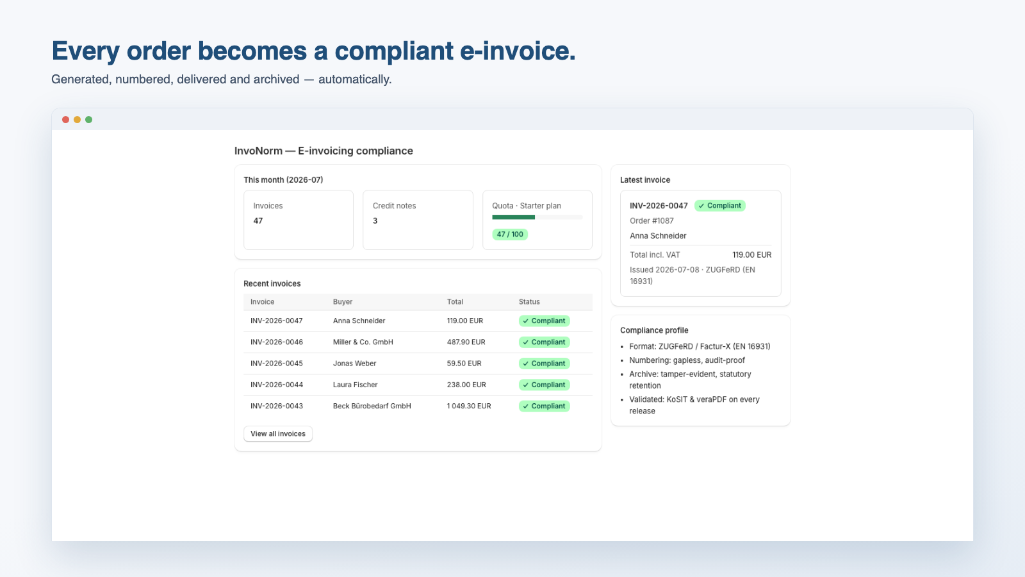Click Order #1087 in latest invoice

[x=652, y=221]
